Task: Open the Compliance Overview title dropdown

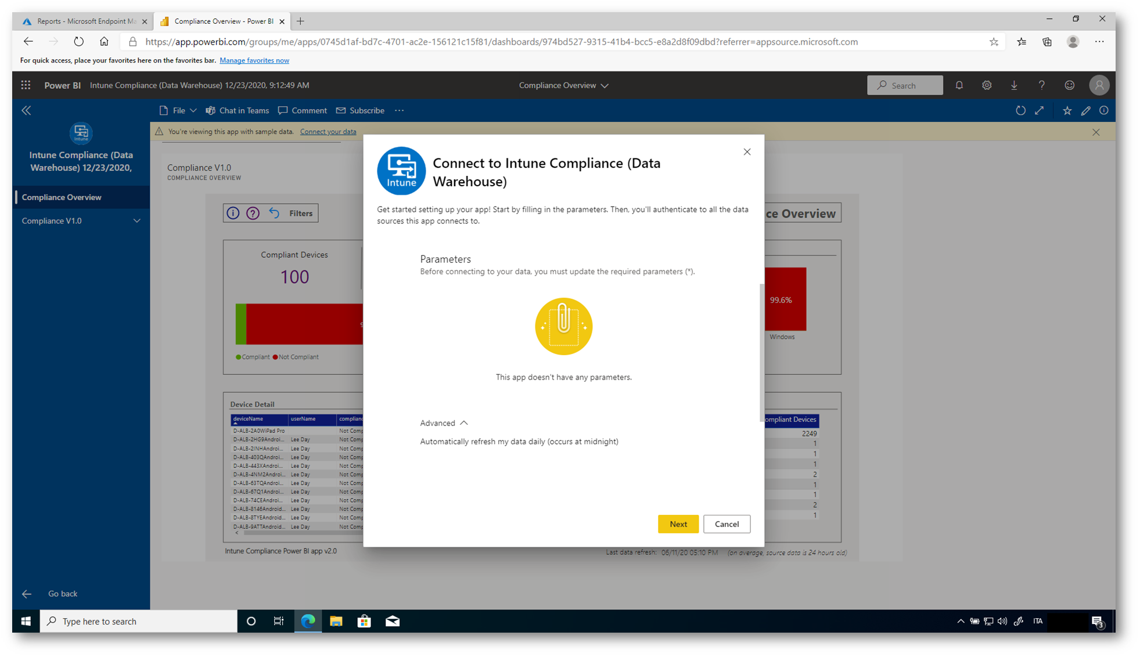Action: (x=563, y=85)
